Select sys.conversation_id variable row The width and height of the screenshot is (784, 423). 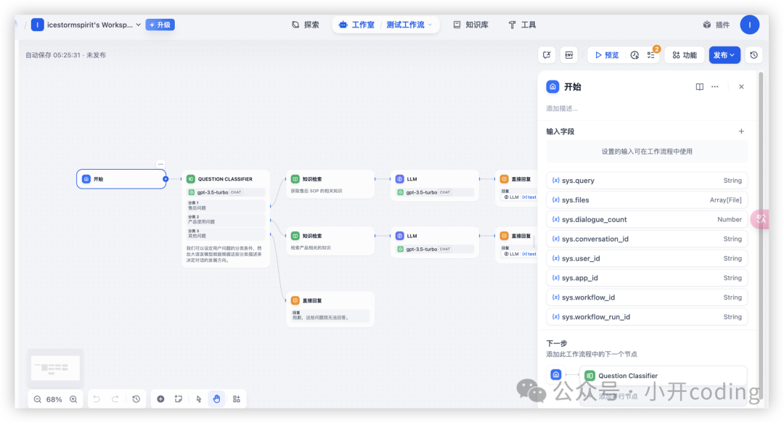click(x=647, y=239)
